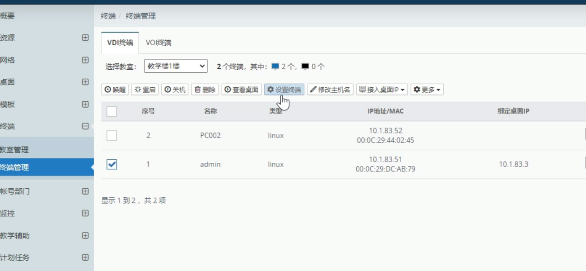Click the 关机 (shutdown) toolbar button
The width and height of the screenshot is (586, 271).
(175, 90)
